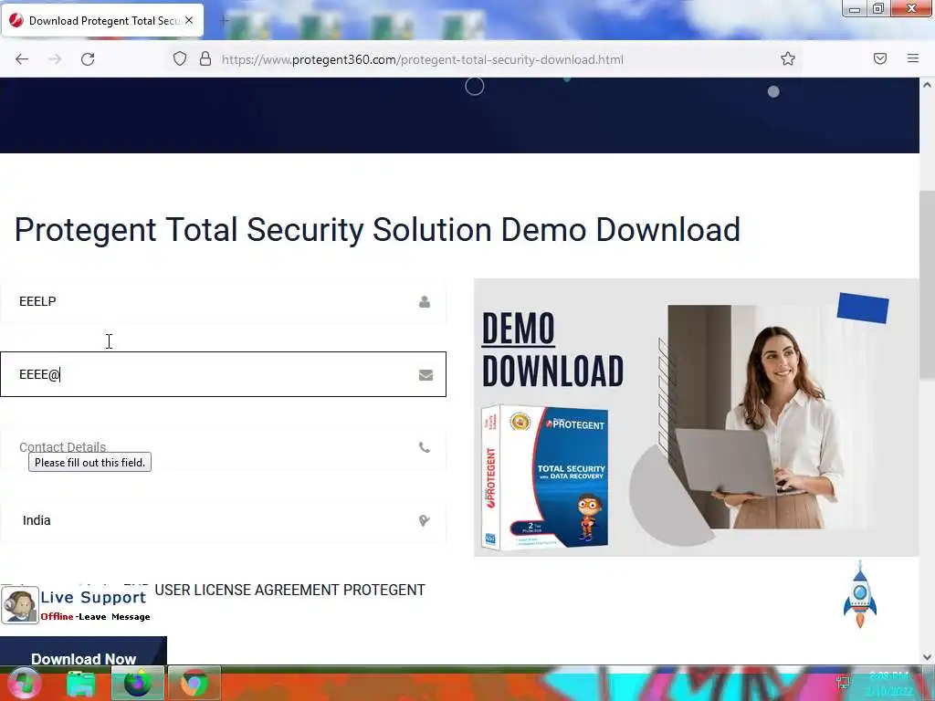Go back using the browser back arrow
This screenshot has height=701, width=935.
point(22,59)
